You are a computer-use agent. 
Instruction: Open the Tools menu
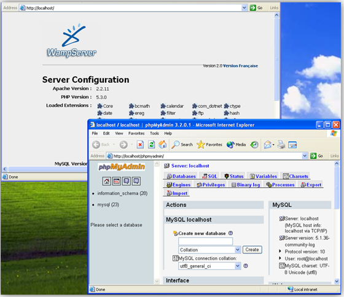pyautogui.click(x=154, y=133)
